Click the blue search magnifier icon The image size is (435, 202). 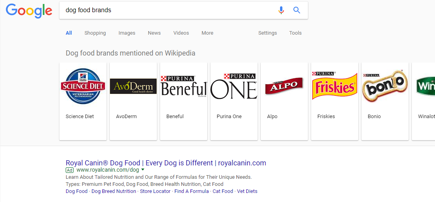click(x=297, y=10)
